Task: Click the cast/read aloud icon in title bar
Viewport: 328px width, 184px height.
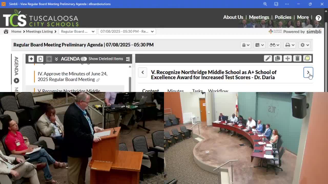Action: pyautogui.click(x=276, y=4)
